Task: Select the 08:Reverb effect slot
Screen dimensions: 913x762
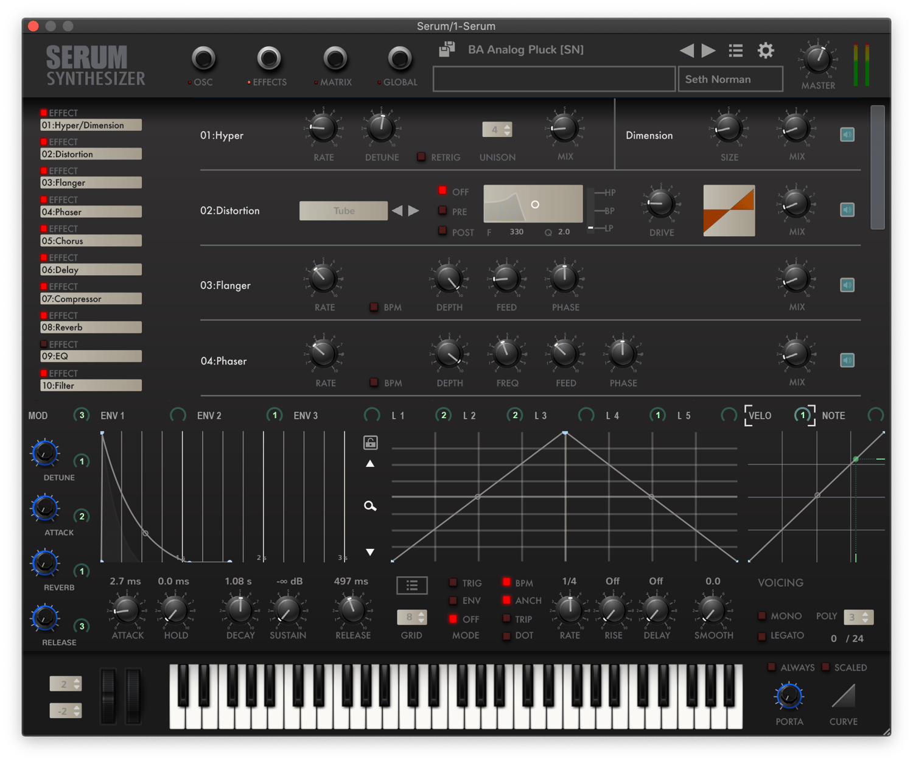Action: point(91,327)
